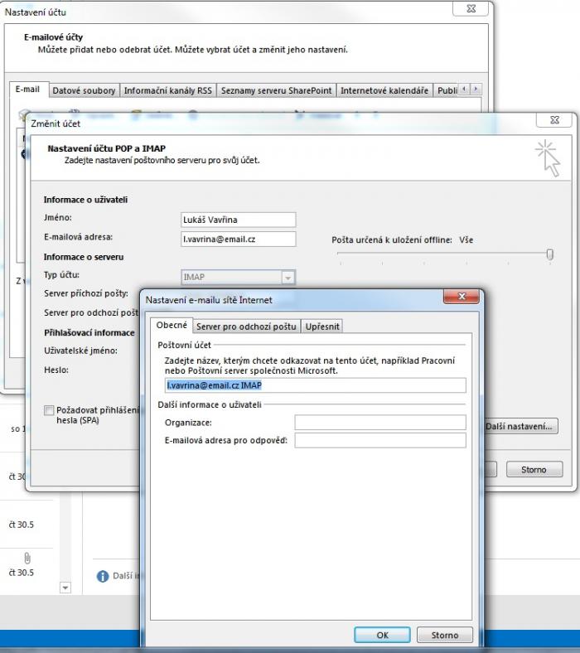Image resolution: width=580 pixels, height=653 pixels.
Task: Click the paperclip attachment icon in message list
Action: 27,558
